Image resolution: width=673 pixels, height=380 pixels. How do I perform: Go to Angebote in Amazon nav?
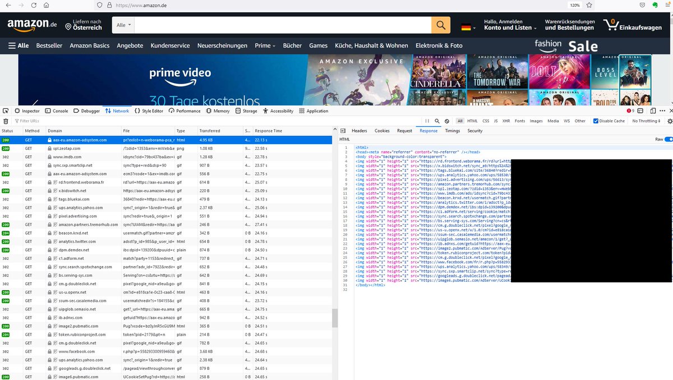130,45
